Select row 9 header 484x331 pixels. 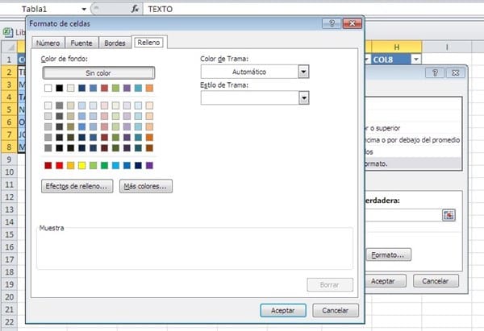tap(9, 159)
